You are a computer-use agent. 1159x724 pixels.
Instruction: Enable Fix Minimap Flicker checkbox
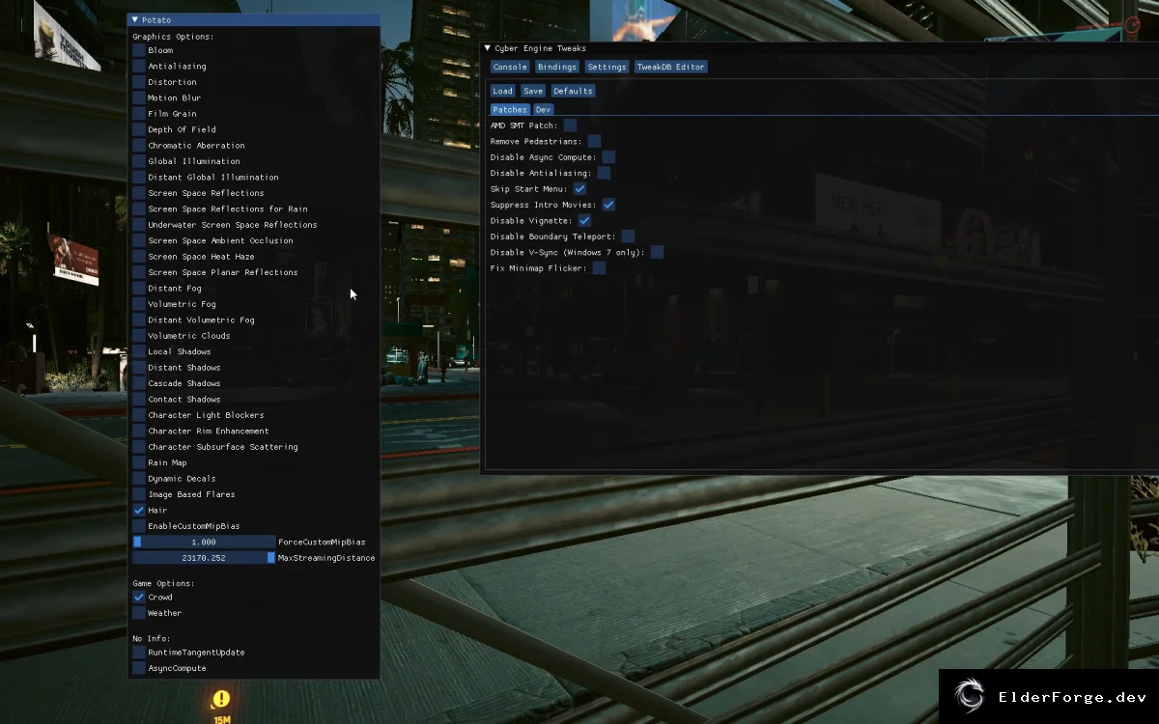tap(599, 268)
